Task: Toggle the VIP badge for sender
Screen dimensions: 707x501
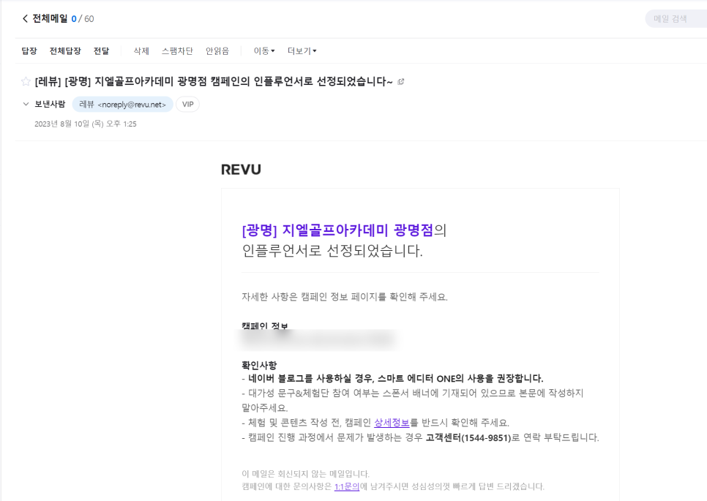Action: 187,104
